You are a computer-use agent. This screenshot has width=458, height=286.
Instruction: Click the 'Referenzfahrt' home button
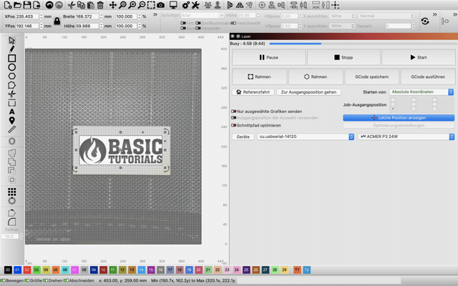coord(253,92)
